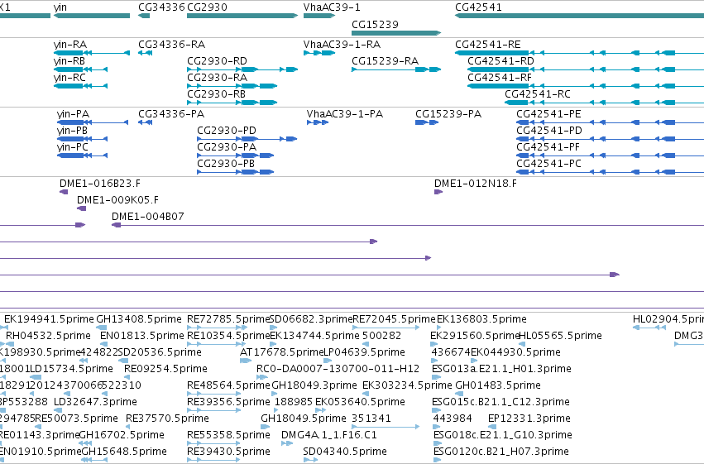The image size is (704, 464).
Task: Select the CG34336 gene label
Action: click(x=161, y=7)
